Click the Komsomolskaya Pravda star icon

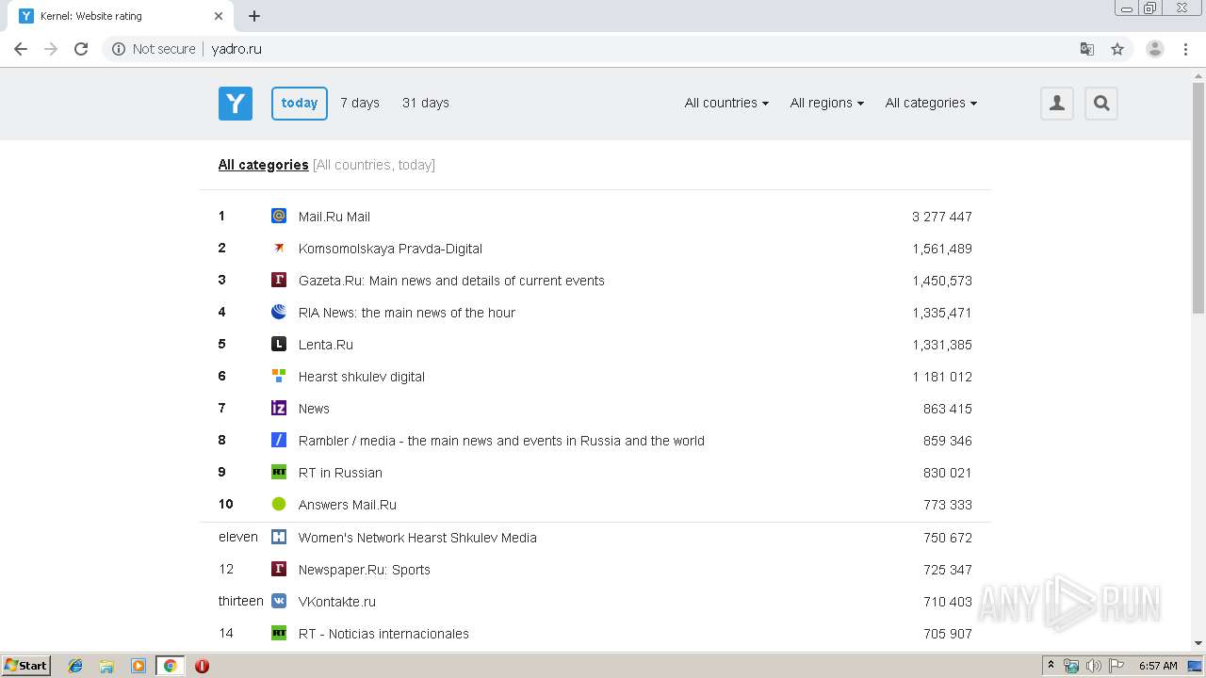pyautogui.click(x=279, y=248)
